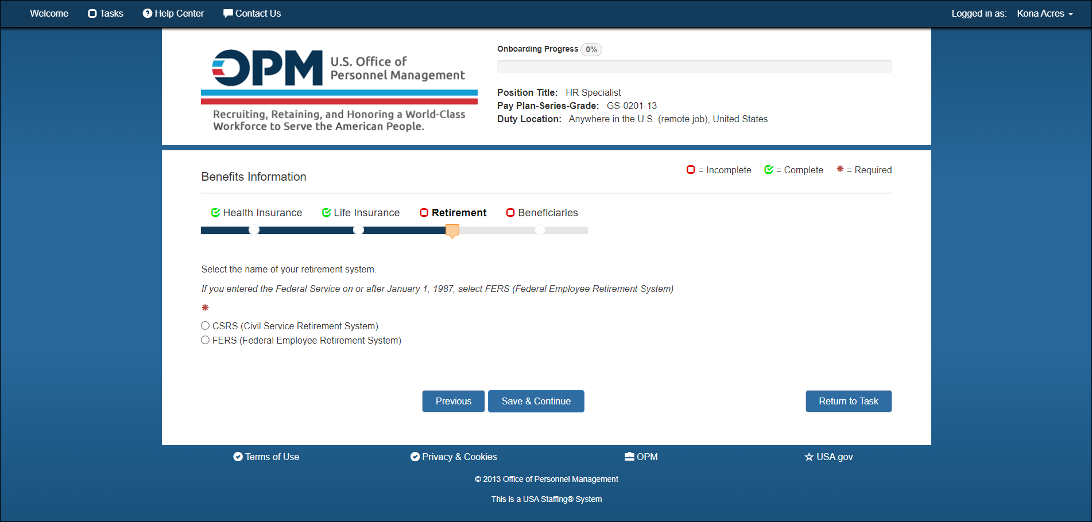Click the 'Benefits Information' heading

(254, 177)
